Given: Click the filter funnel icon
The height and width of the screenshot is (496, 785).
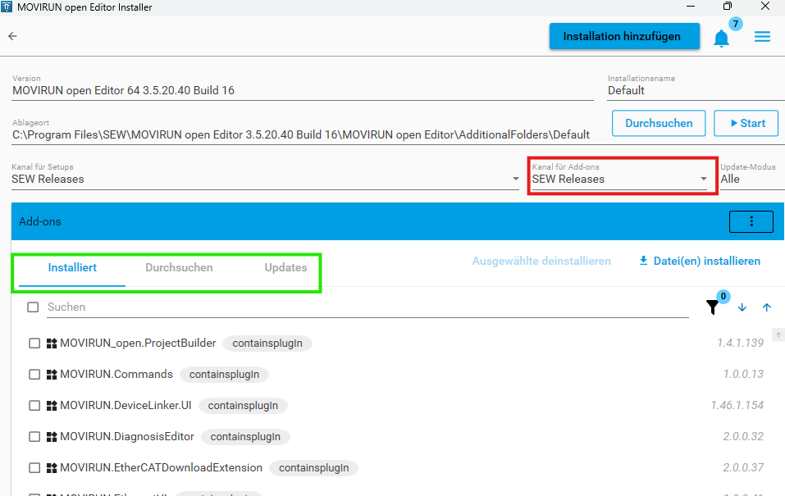Looking at the screenshot, I should (x=712, y=307).
